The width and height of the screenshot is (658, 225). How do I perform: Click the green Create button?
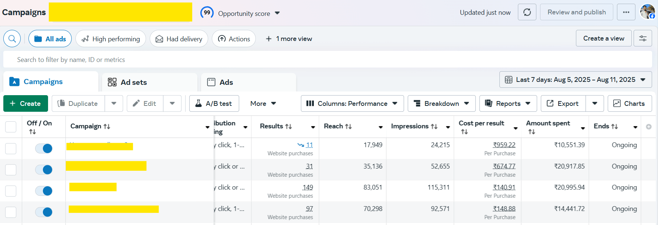click(x=26, y=104)
